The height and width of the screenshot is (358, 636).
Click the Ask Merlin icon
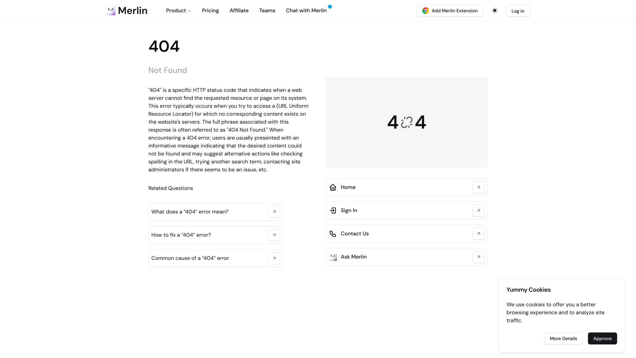tap(333, 257)
